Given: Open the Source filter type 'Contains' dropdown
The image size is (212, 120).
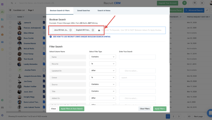Looking at the screenshot, I should tap(102, 84).
